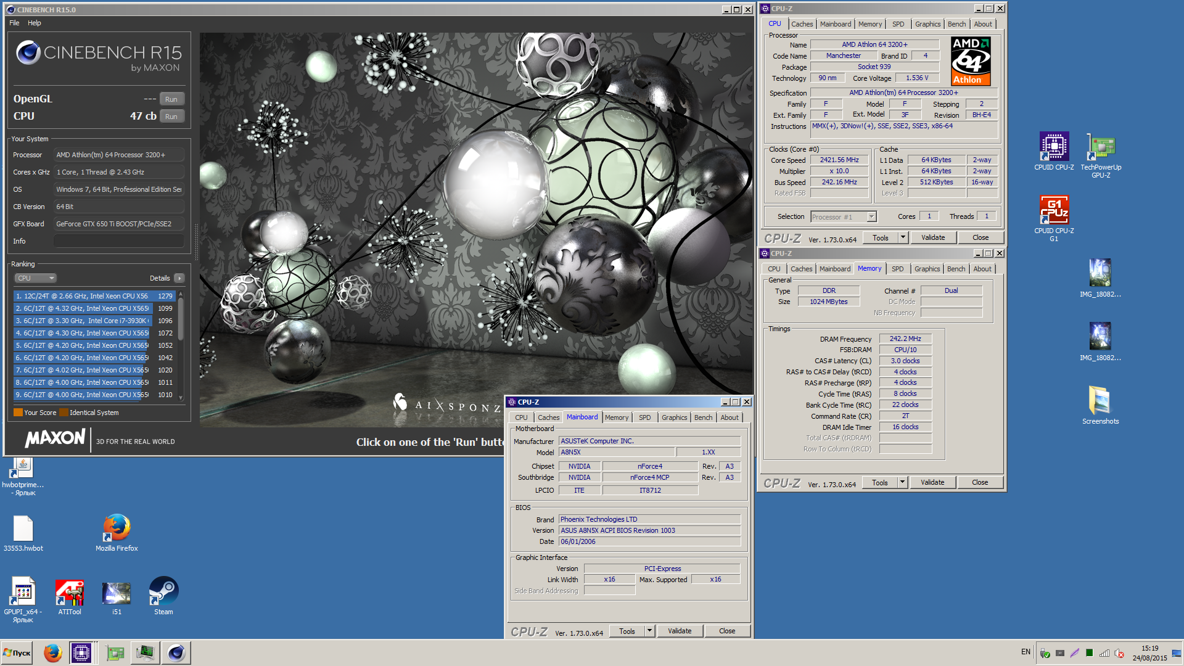
Task: Click the EN language indicator
Action: point(1026,652)
